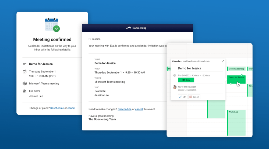The height and width of the screenshot is (149, 269).
Task: Click the organizer avatar in calendar popup
Action: click(175, 87)
